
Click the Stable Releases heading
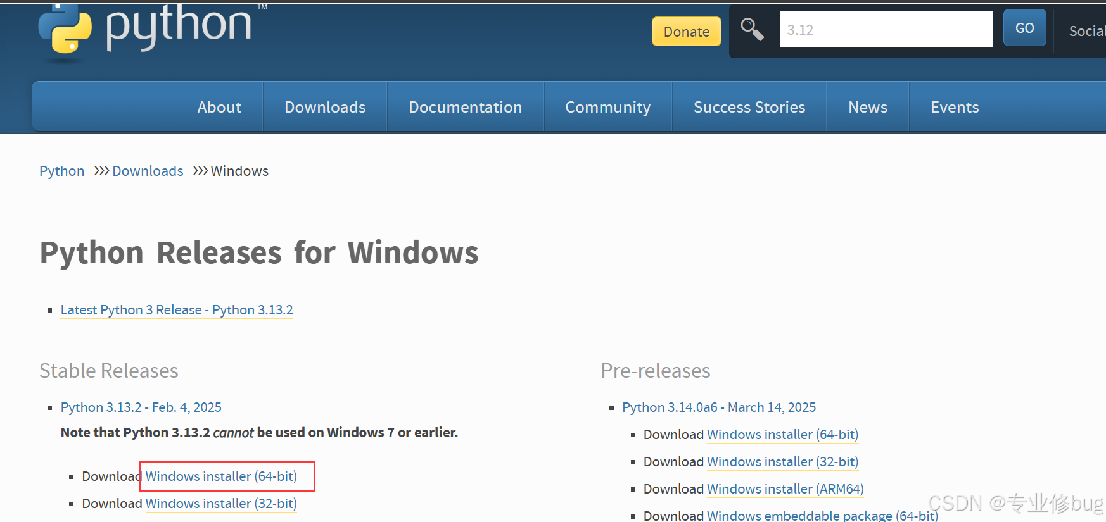point(109,371)
